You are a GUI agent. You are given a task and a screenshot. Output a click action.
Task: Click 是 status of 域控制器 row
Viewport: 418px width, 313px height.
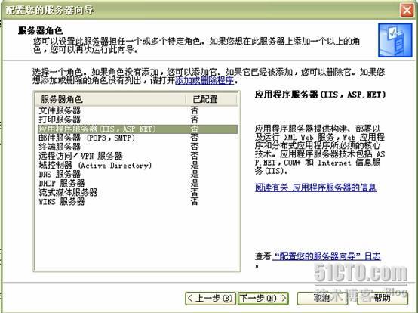(195, 165)
